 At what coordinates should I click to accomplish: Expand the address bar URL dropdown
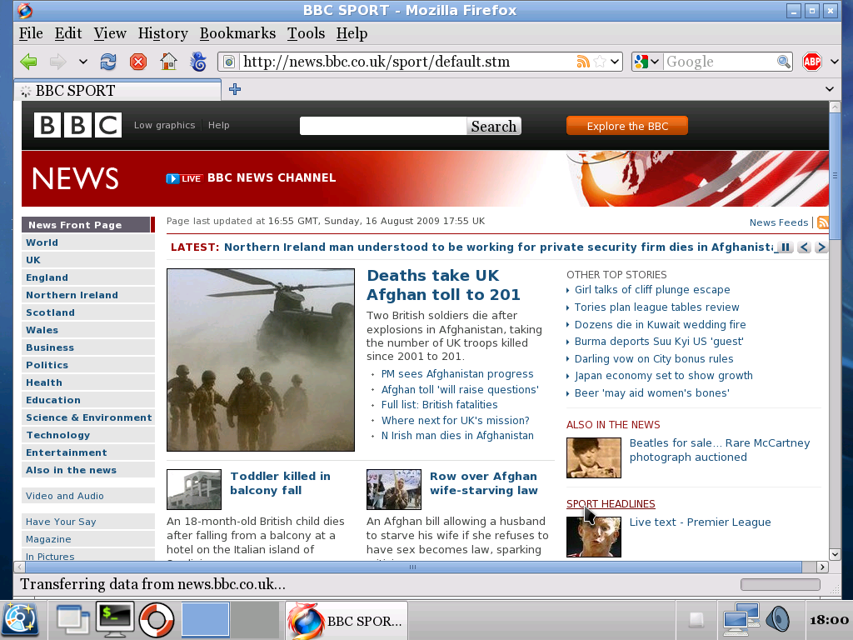[x=615, y=62]
